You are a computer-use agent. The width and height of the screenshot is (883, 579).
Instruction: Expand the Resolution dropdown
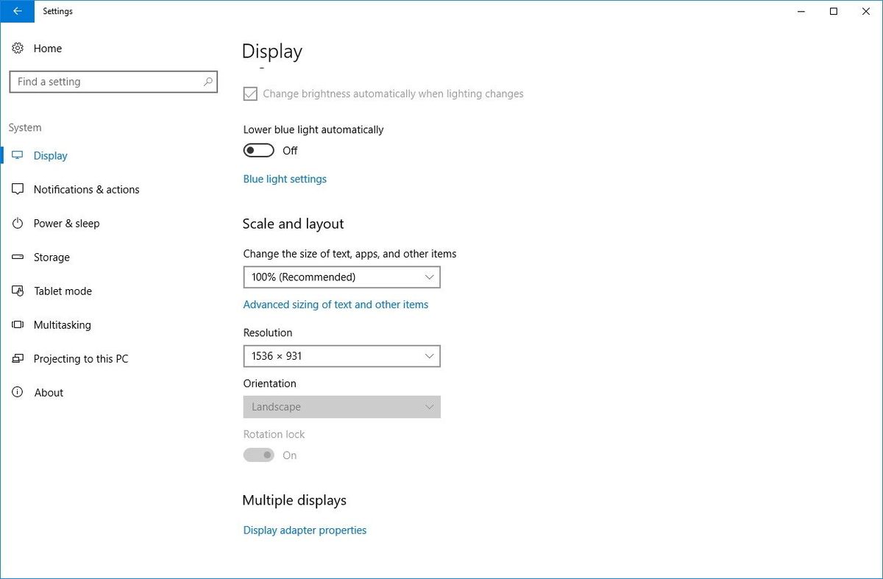[x=341, y=356]
